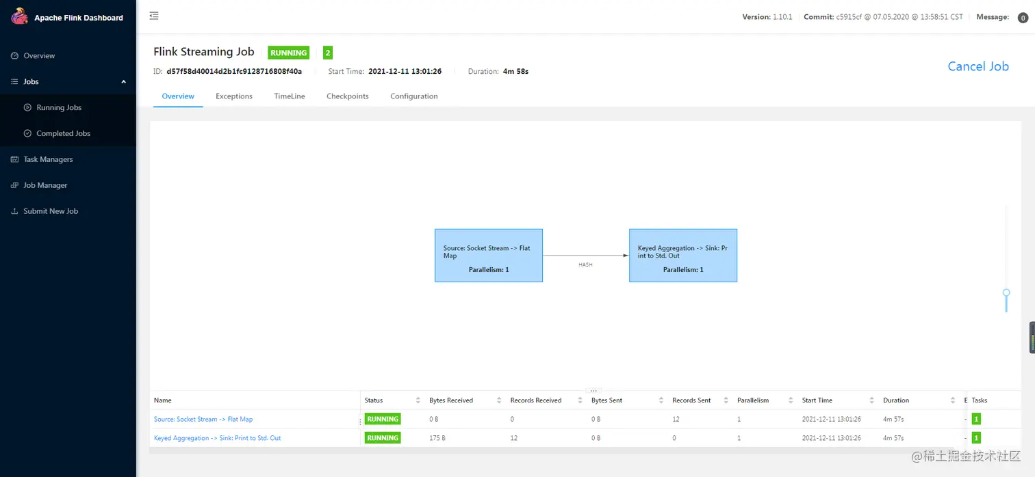Click the message count badge

(1023, 18)
